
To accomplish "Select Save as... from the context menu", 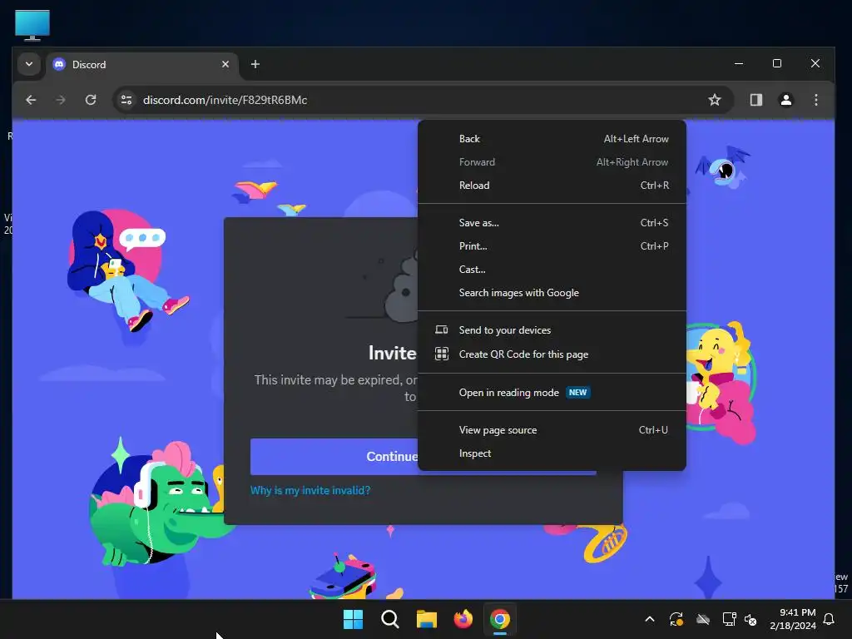I will pos(552,223).
